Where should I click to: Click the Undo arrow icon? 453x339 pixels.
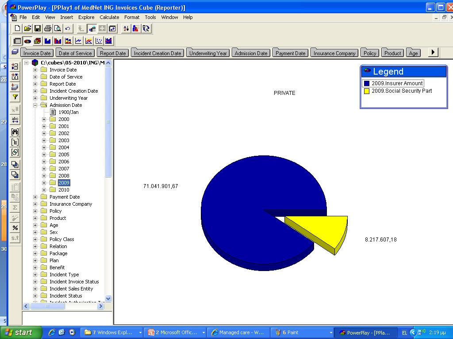68,28
